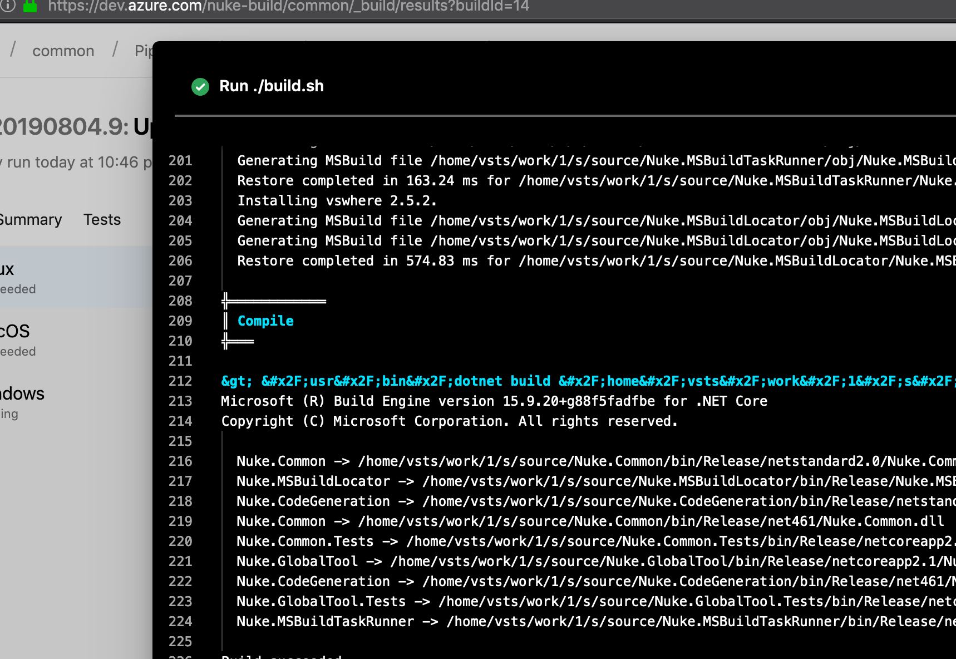The height and width of the screenshot is (659, 956).
Task: Open the common breadcrumb link
Action: pyautogui.click(x=63, y=51)
